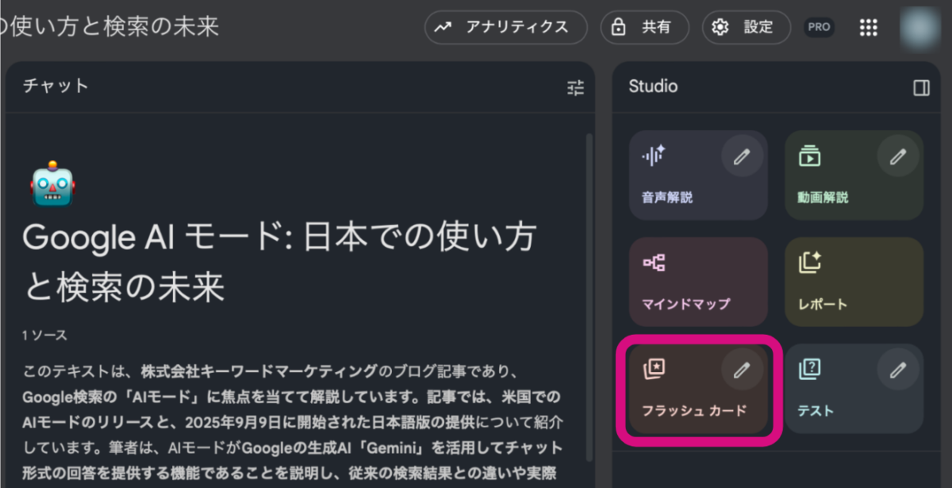Open the アナリティクス analytics button

[x=505, y=27]
